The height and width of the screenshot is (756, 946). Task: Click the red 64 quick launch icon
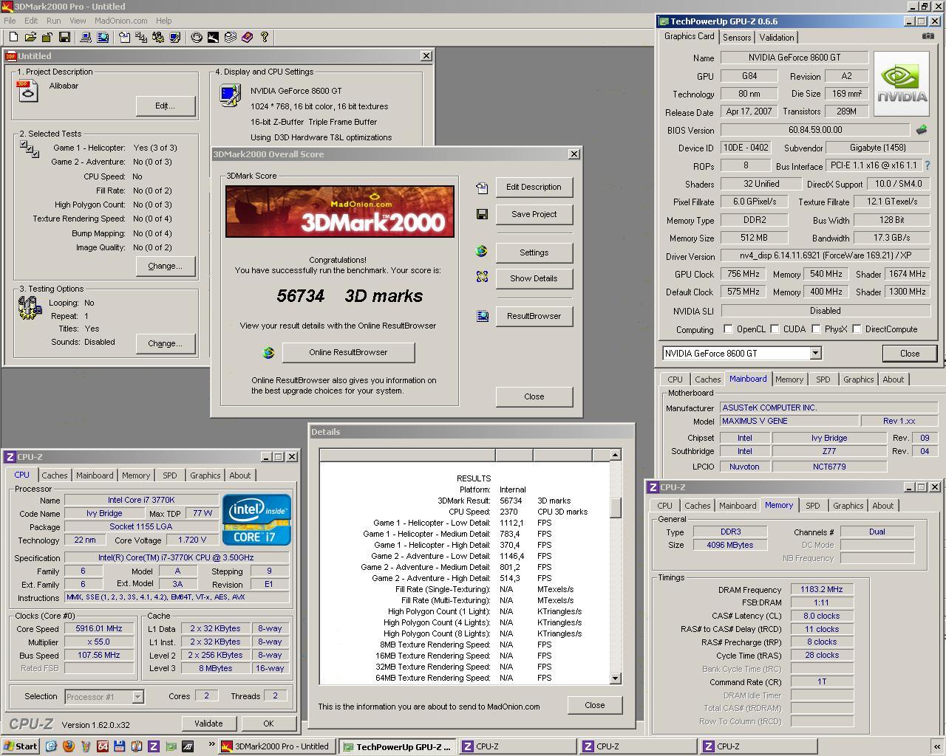(103, 746)
